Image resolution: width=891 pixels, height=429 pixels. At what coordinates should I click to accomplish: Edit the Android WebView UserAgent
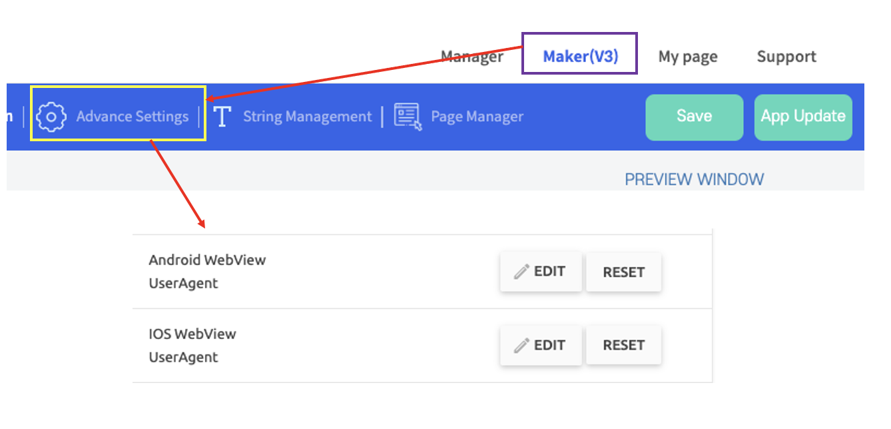[541, 271]
